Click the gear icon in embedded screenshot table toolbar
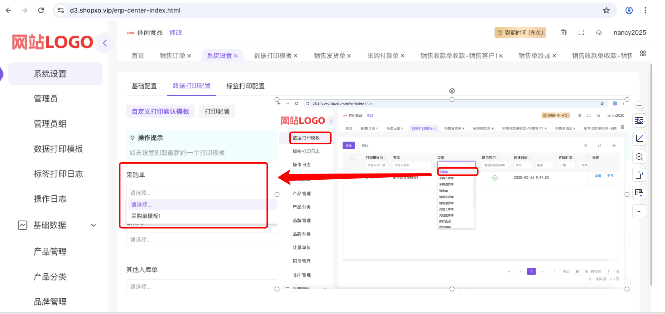 point(614,145)
